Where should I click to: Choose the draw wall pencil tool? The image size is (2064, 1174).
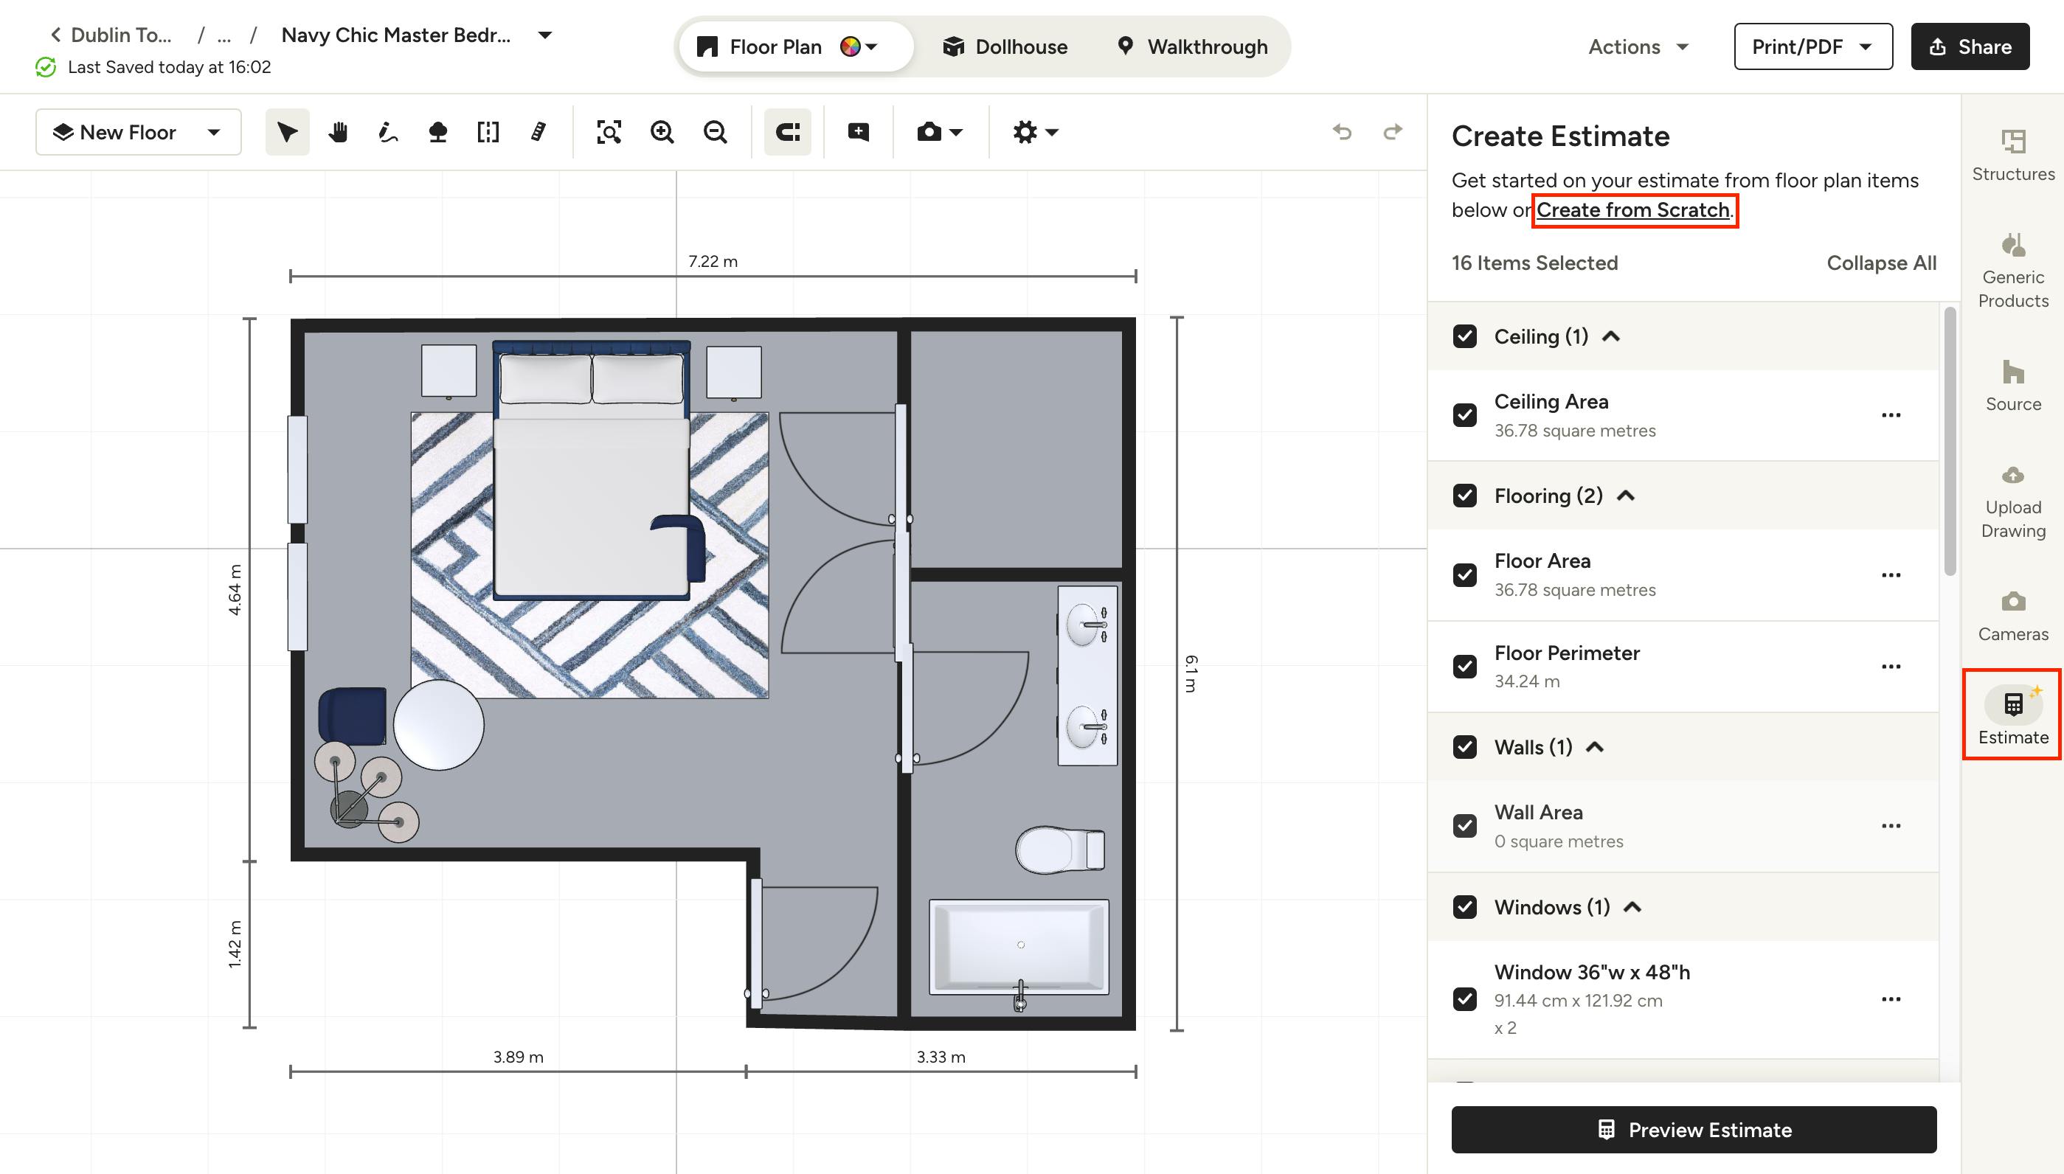coord(388,132)
